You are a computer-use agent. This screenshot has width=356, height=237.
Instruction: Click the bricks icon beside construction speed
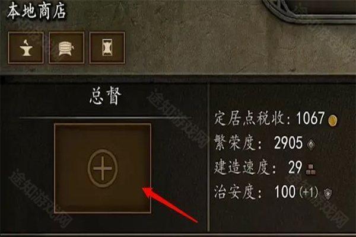coord(310,170)
